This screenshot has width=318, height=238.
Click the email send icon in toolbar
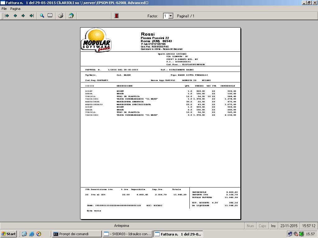coord(71,16)
